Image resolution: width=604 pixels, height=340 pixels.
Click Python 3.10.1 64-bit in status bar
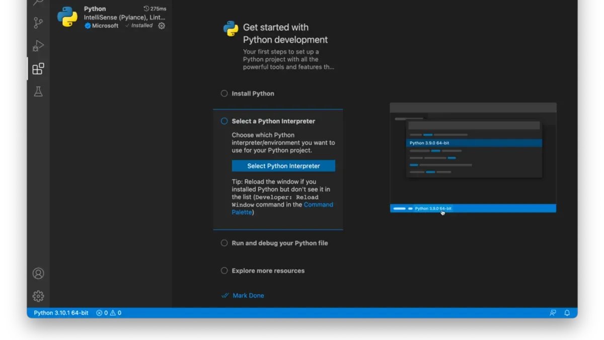61,313
